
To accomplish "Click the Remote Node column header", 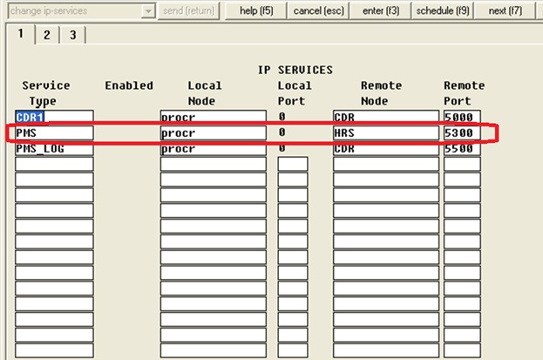I will point(381,93).
